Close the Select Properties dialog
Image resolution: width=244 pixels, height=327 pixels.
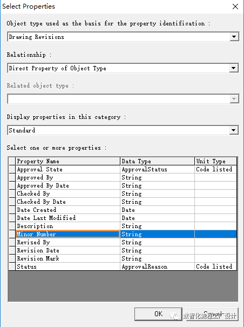[235, 6]
